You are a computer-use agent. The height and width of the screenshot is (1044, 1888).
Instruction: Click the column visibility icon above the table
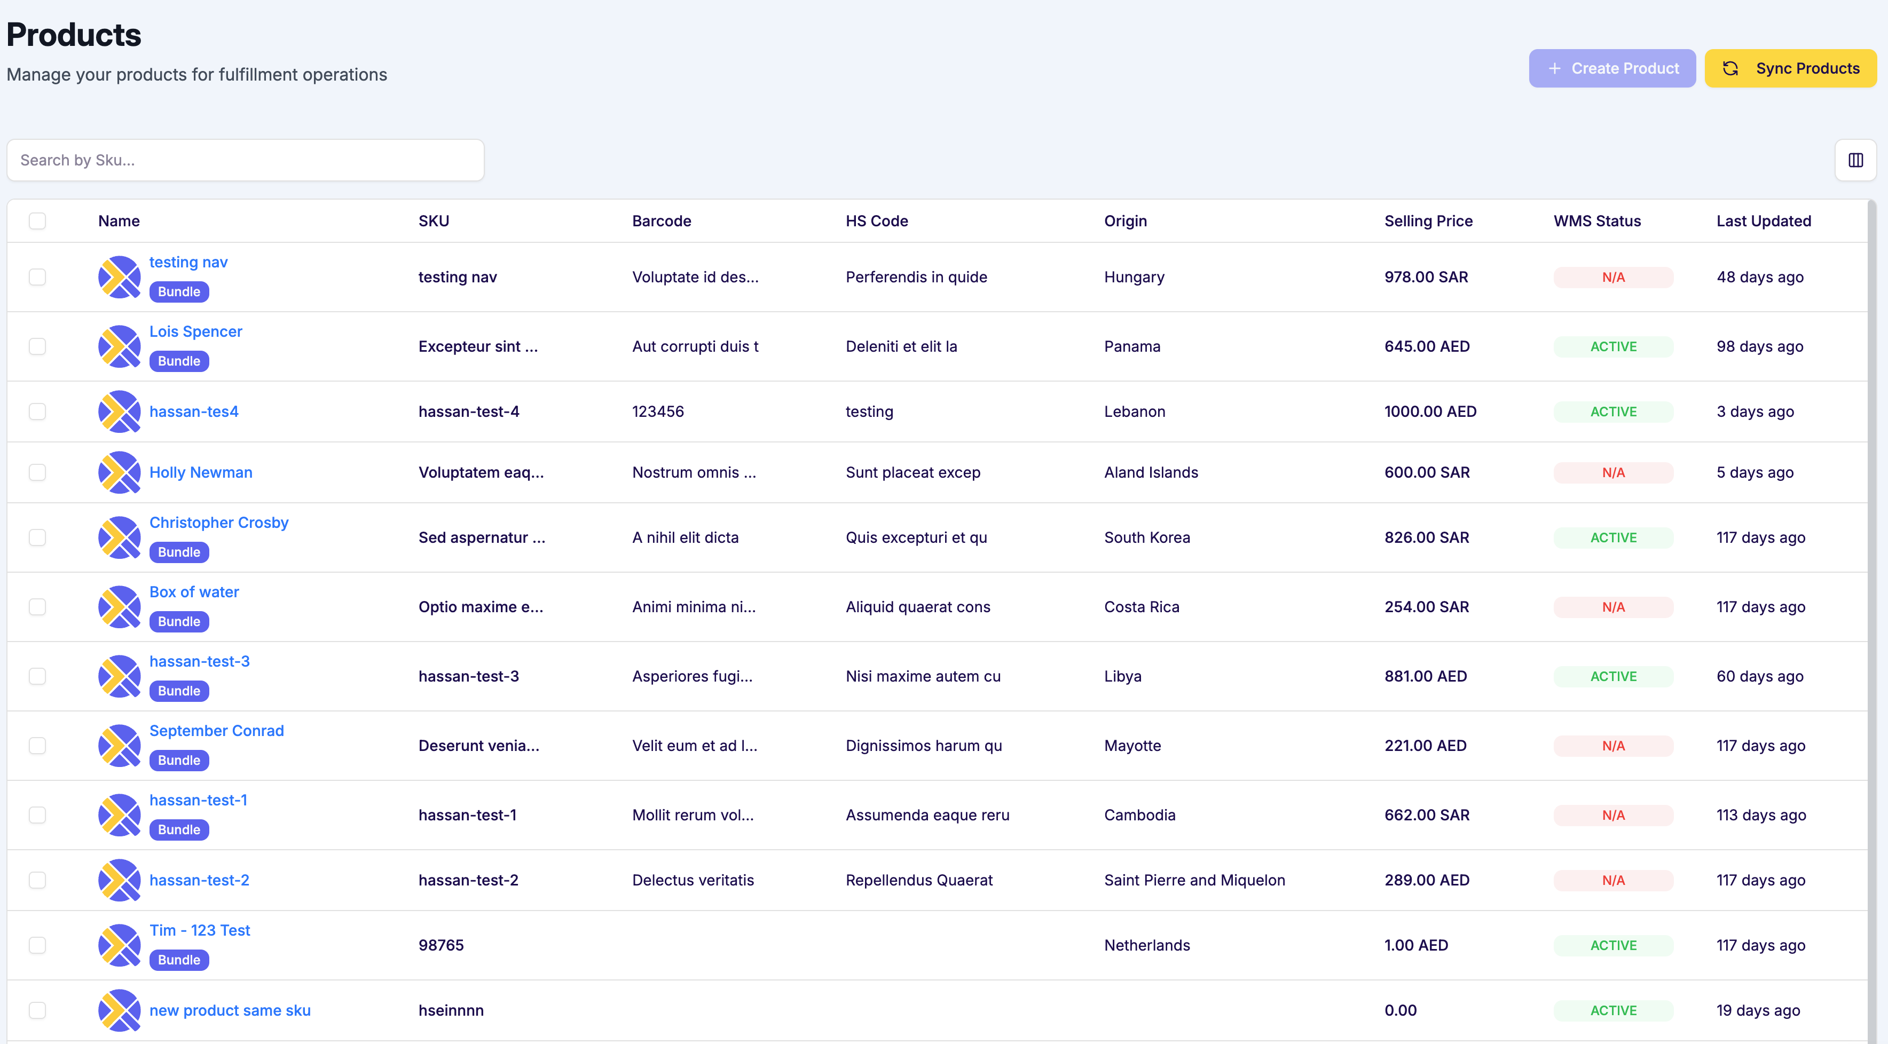click(x=1856, y=160)
